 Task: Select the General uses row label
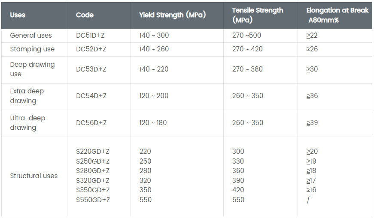(x=31, y=36)
